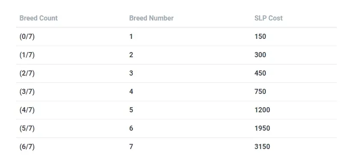Select the (6/7) breed count cell
This screenshot has width=359, height=155.
(27, 147)
